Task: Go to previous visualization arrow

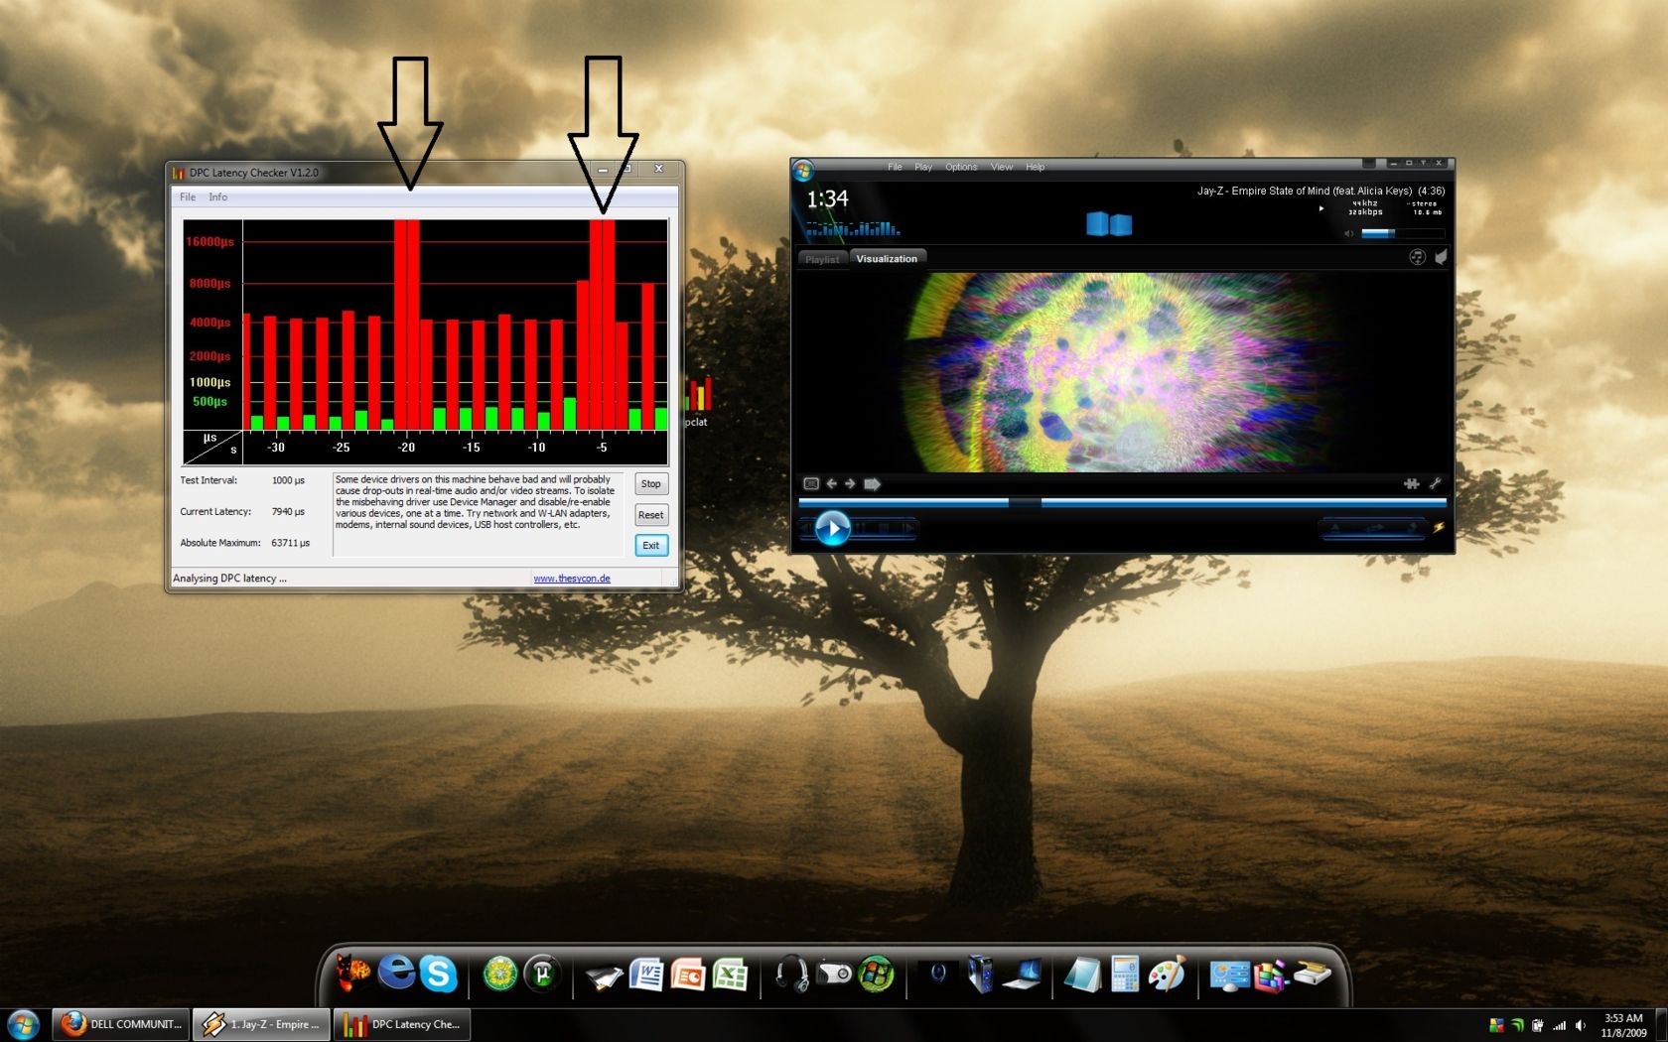Action: [832, 484]
